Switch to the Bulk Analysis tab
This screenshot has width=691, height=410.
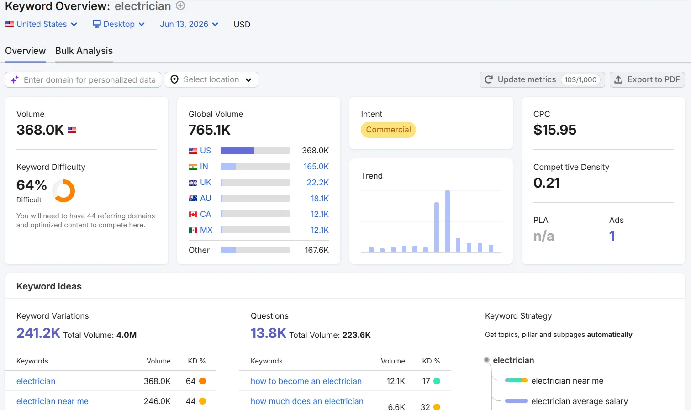tap(84, 51)
